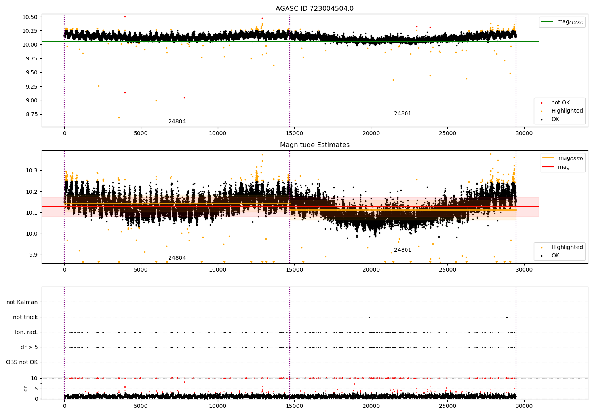The height and width of the screenshot is (415, 594).
Task: Click the 'dr > 5' axis label
Action: pyautogui.click(x=29, y=347)
